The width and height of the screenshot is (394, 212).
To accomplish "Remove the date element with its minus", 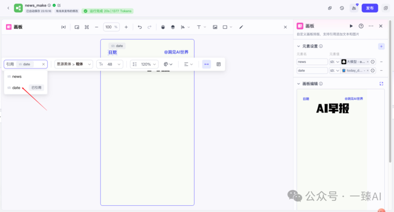I will click(x=381, y=71).
